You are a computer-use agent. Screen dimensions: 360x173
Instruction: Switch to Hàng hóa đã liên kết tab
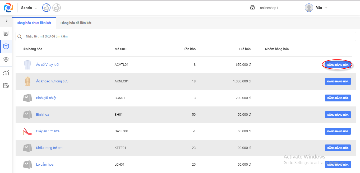tap(76, 23)
